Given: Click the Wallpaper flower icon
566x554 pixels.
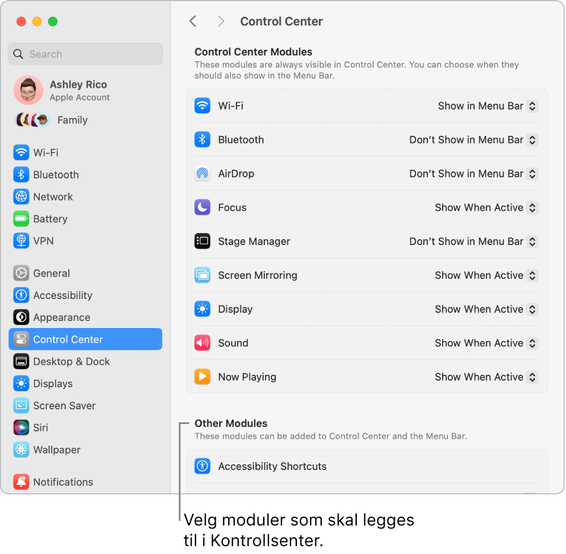Looking at the screenshot, I should [x=21, y=449].
